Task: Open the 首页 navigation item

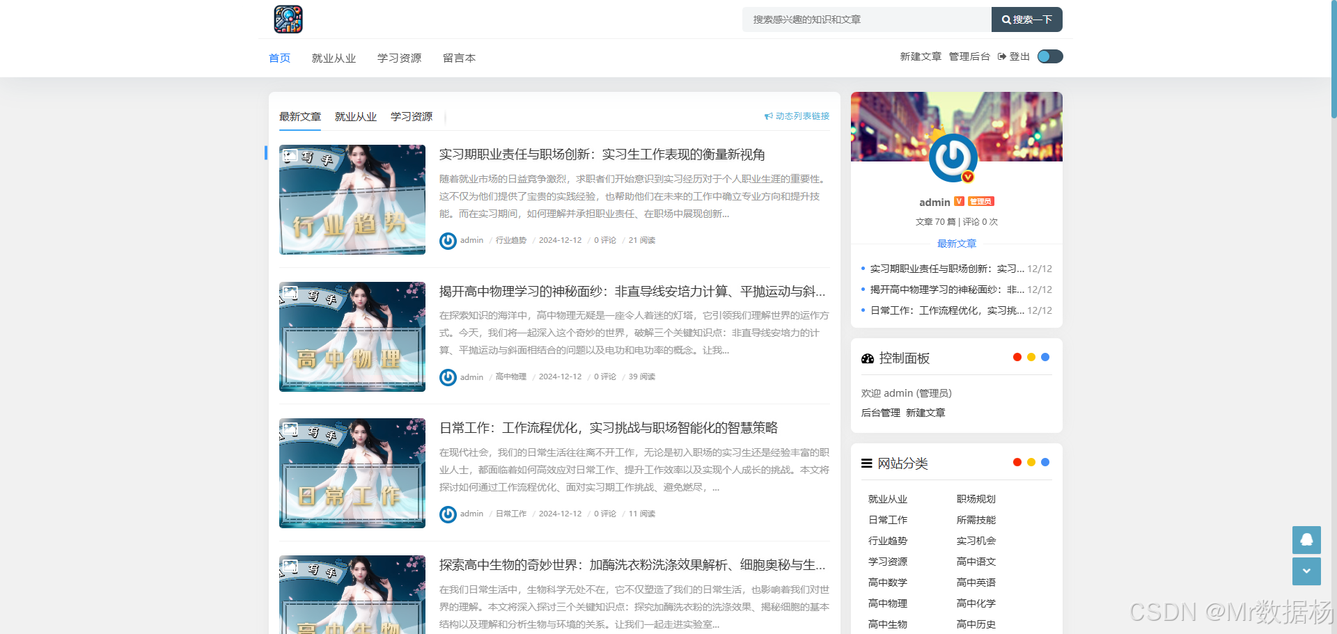Action: [279, 58]
